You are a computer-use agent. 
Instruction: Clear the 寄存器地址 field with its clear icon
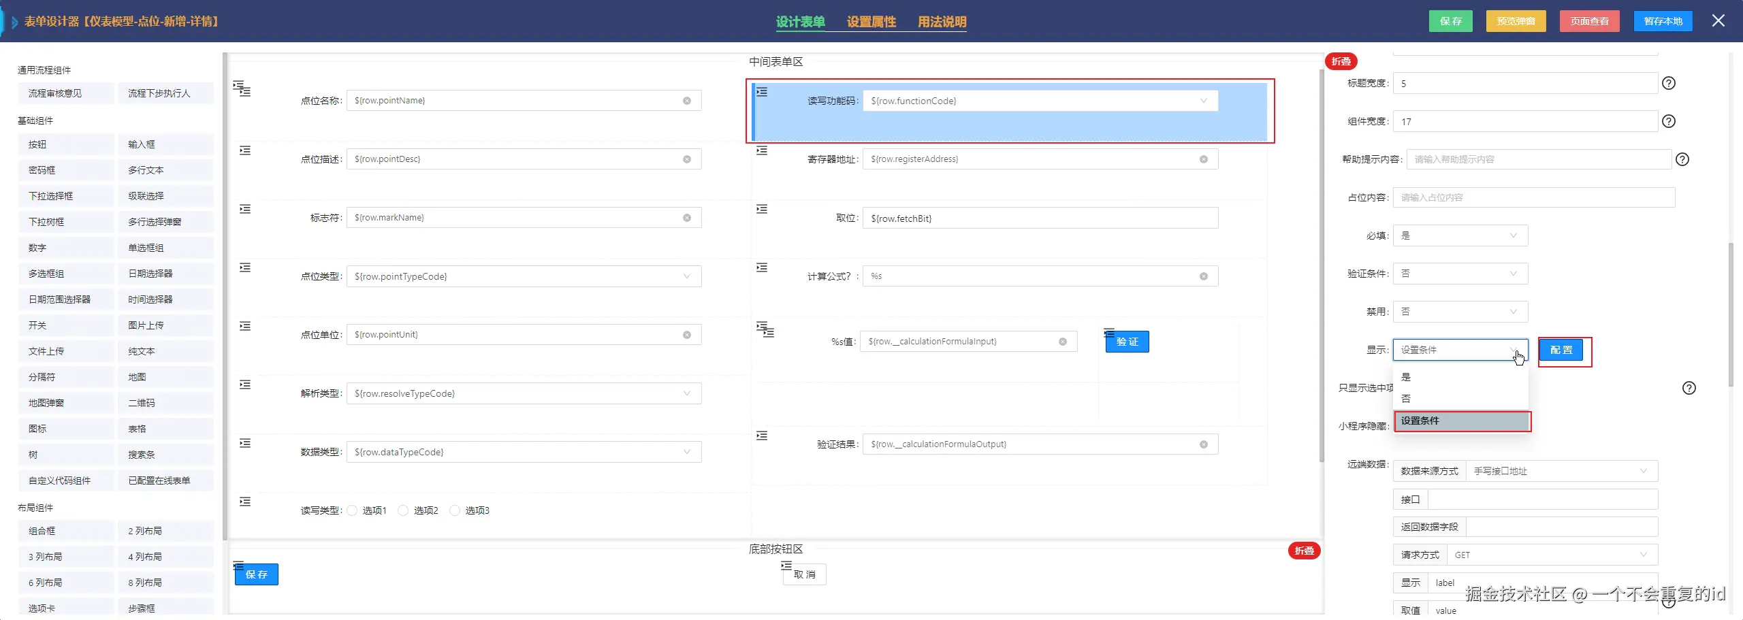(1204, 159)
